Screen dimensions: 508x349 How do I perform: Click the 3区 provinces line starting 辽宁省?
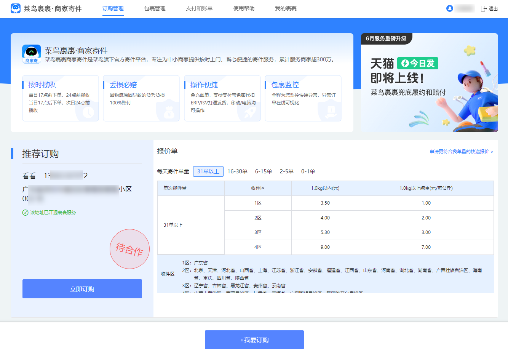tap(234, 286)
